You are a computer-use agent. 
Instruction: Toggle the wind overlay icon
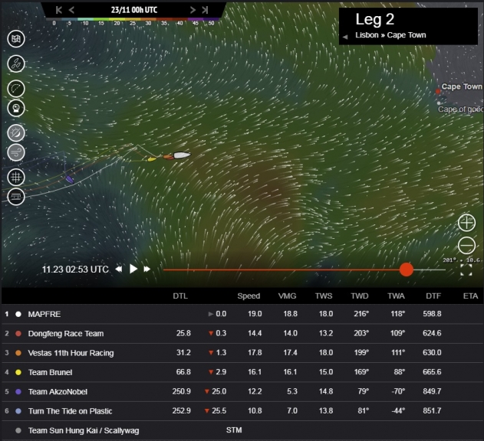pos(16,152)
